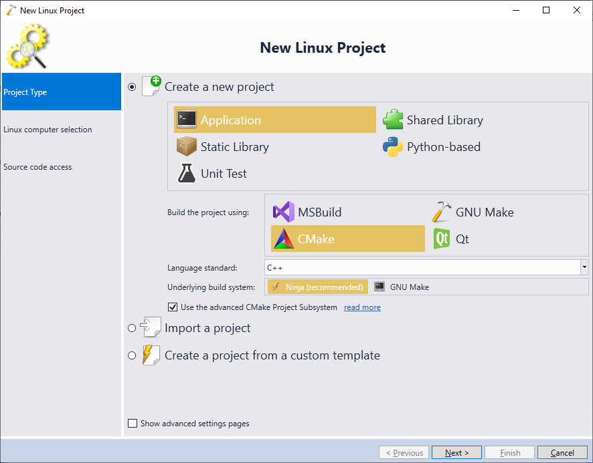This screenshot has width=593, height=463.
Task: Select the Unit Test label
Action: [x=224, y=173]
